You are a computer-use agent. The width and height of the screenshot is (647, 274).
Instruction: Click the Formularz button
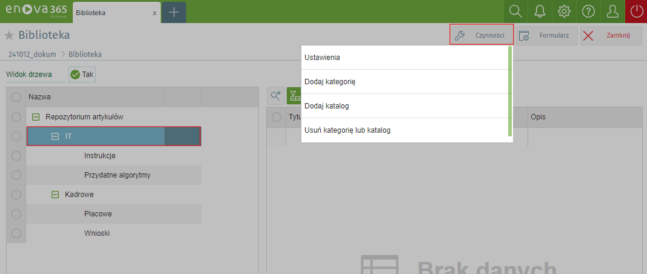pos(547,36)
